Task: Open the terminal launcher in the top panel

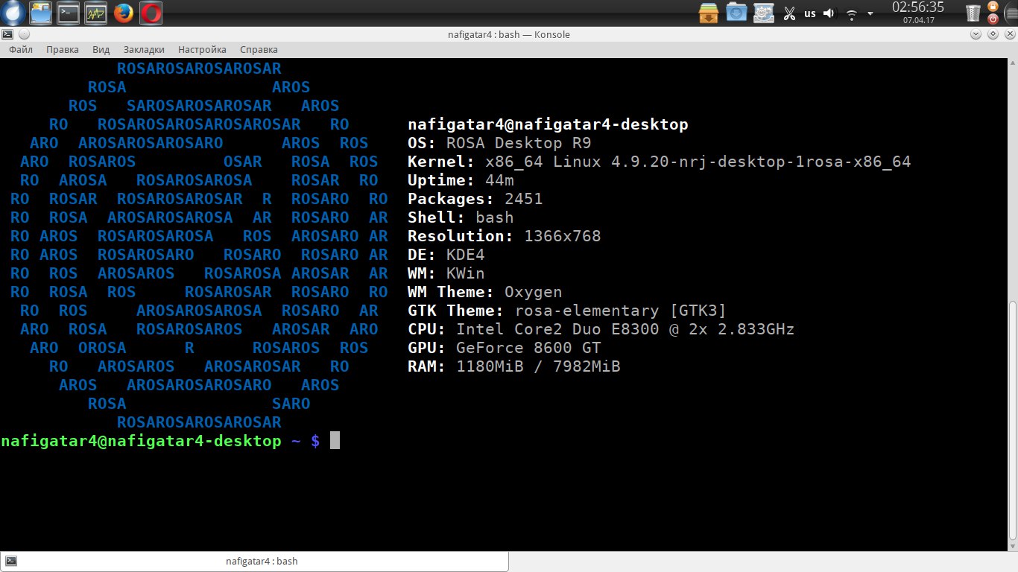Action: click(69, 13)
